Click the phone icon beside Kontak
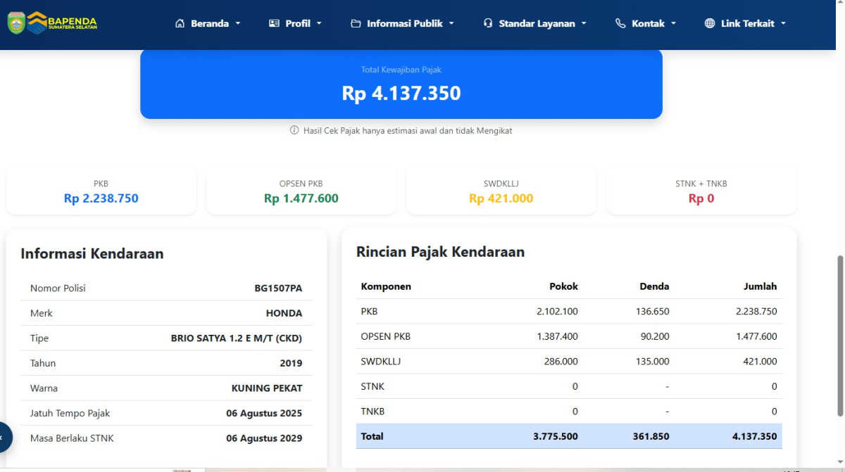The height and width of the screenshot is (472, 845). coord(620,23)
